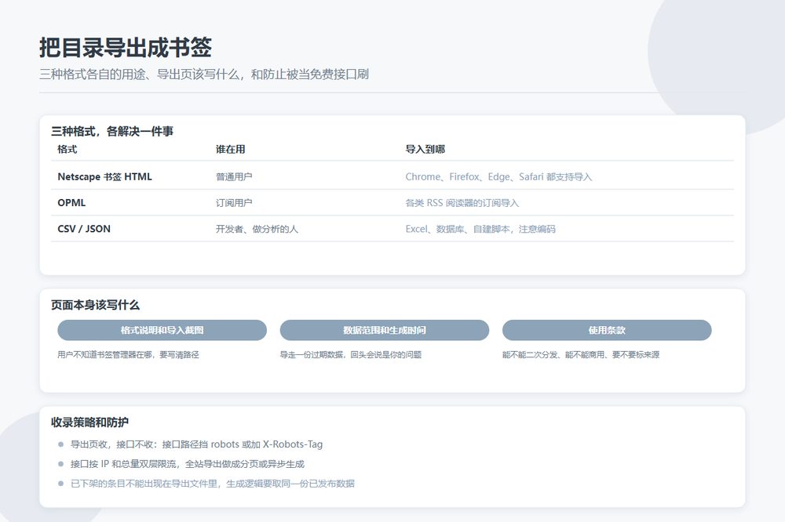Viewport: 785px width, 522px height.
Task: Click the Chrome、Firefox、Edge、Safari import cell
Action: click(498, 176)
